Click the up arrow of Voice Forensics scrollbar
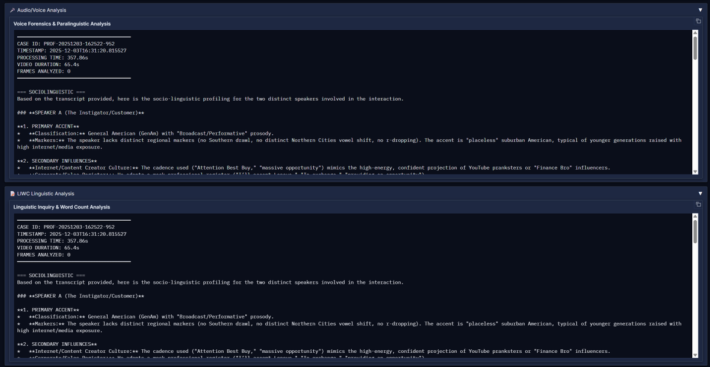This screenshot has width=710, height=367. (695, 33)
